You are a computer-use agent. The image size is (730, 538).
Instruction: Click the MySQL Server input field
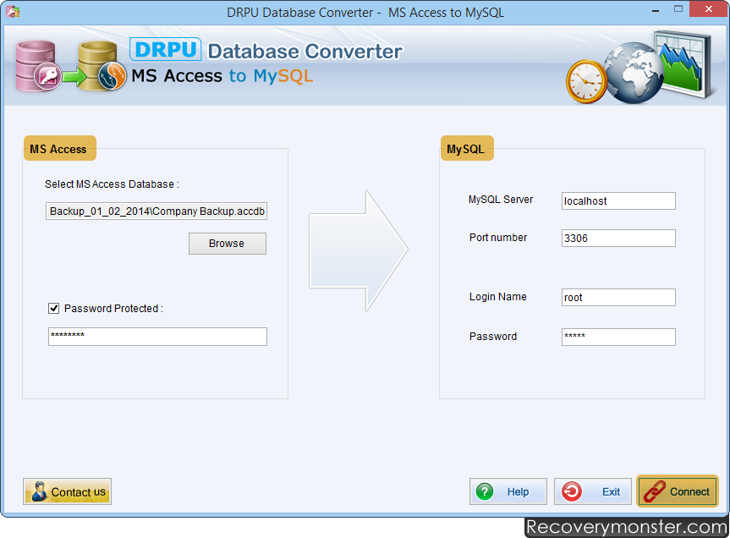coord(618,200)
